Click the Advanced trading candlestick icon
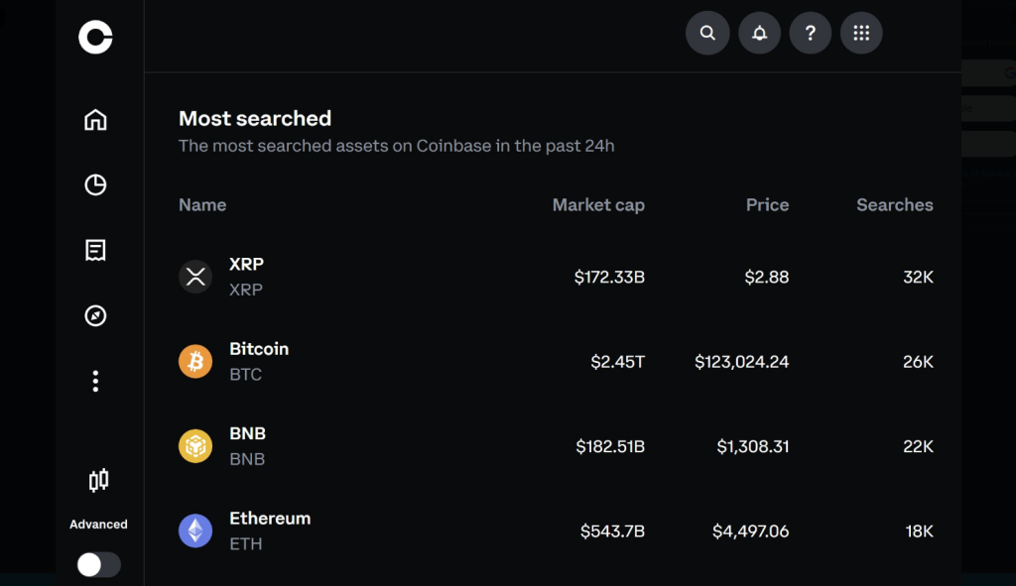The height and width of the screenshot is (586, 1016). click(x=98, y=482)
